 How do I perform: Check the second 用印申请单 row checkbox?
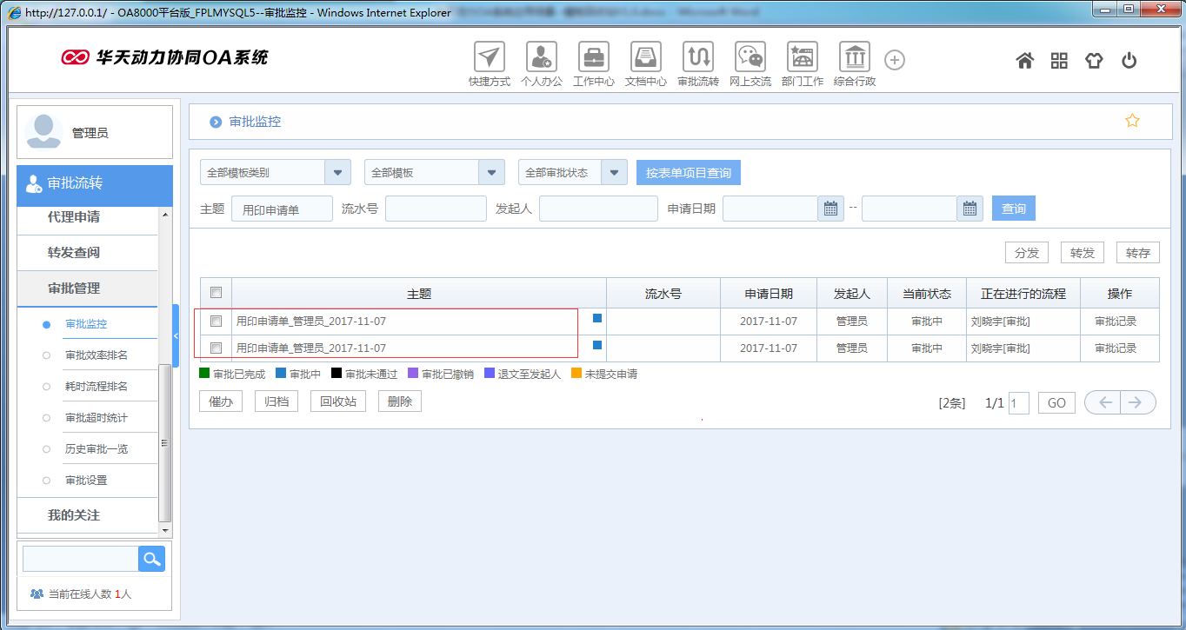click(217, 348)
